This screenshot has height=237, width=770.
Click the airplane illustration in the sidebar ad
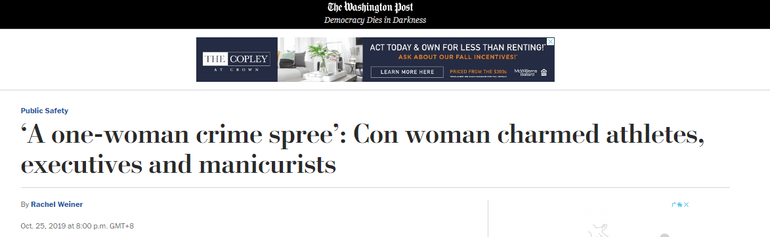600,230
